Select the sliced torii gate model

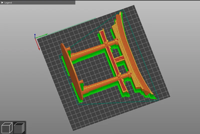[x=107, y=57]
